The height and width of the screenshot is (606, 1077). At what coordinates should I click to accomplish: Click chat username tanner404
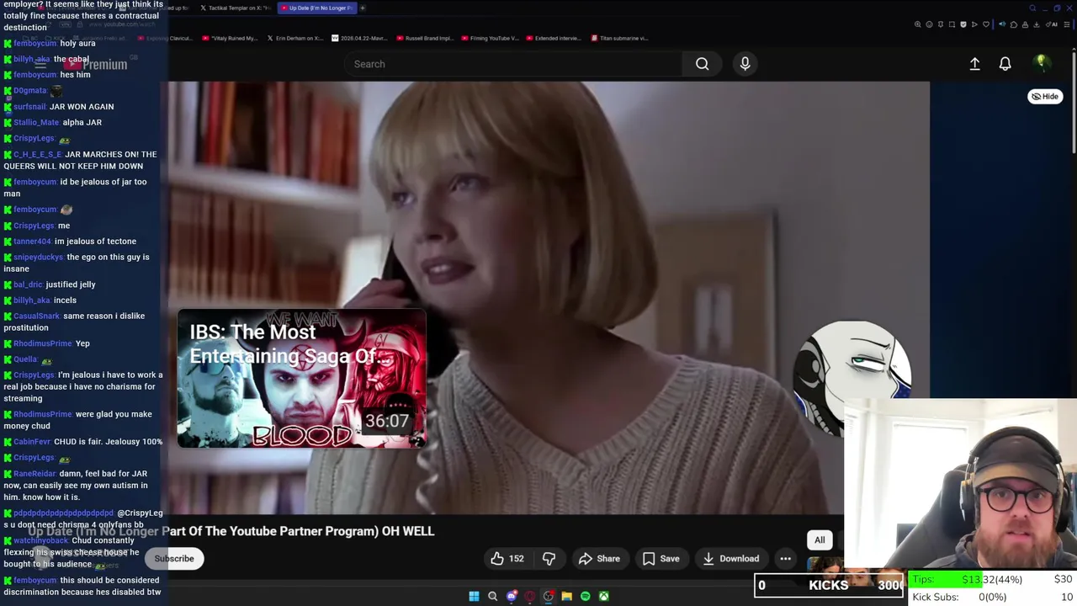[33, 242]
